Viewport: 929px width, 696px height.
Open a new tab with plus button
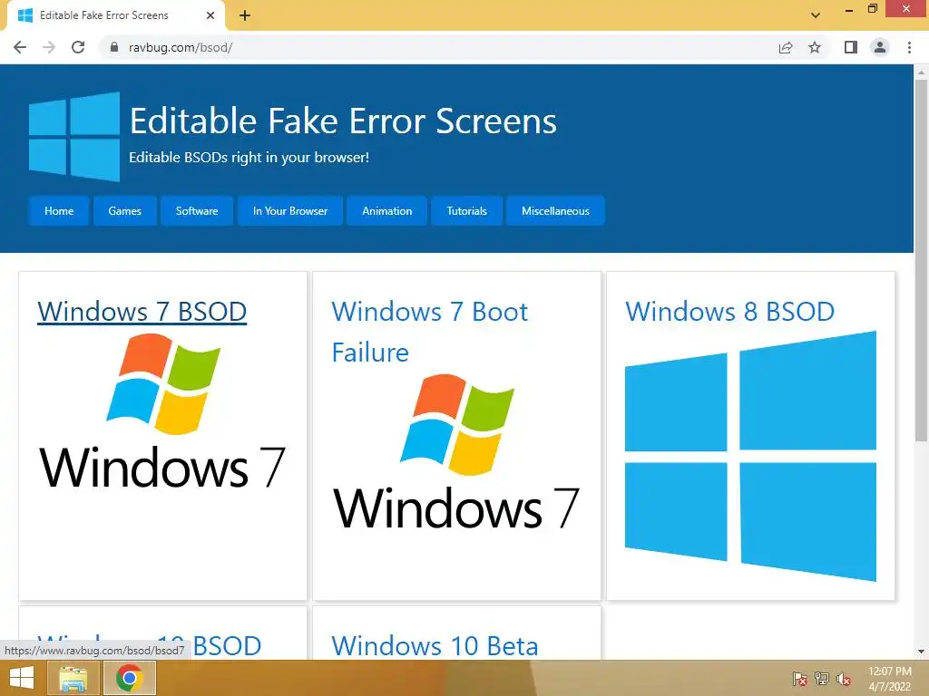tap(245, 15)
